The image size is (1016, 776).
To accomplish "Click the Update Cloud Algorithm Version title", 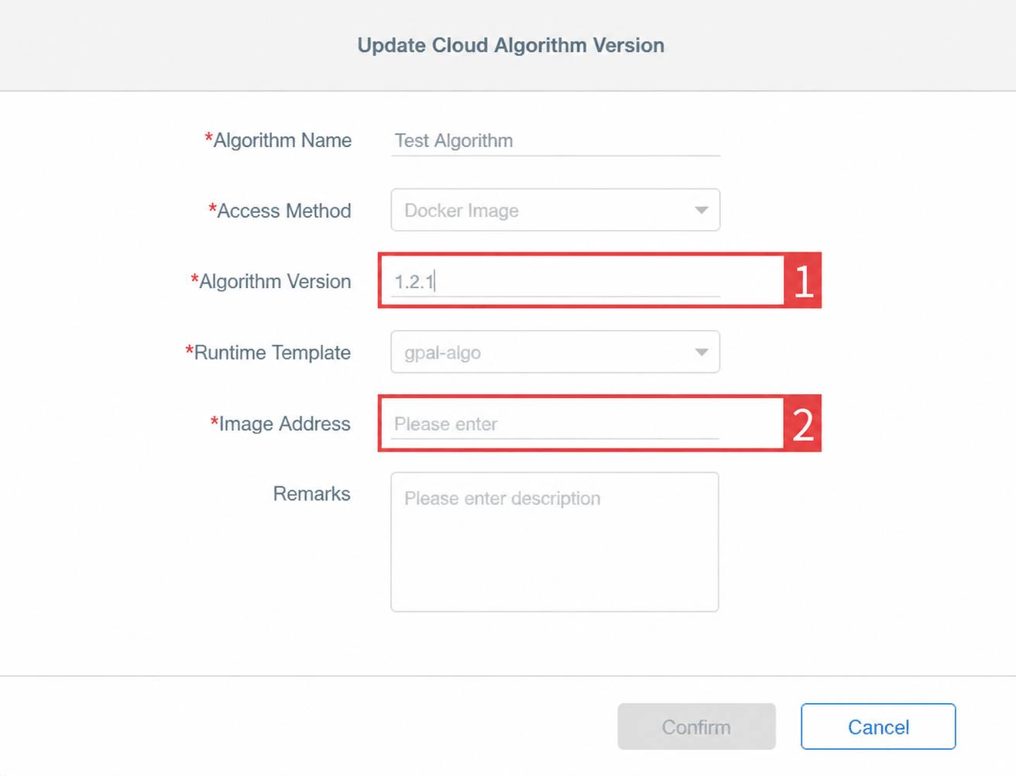I will coord(511,45).
